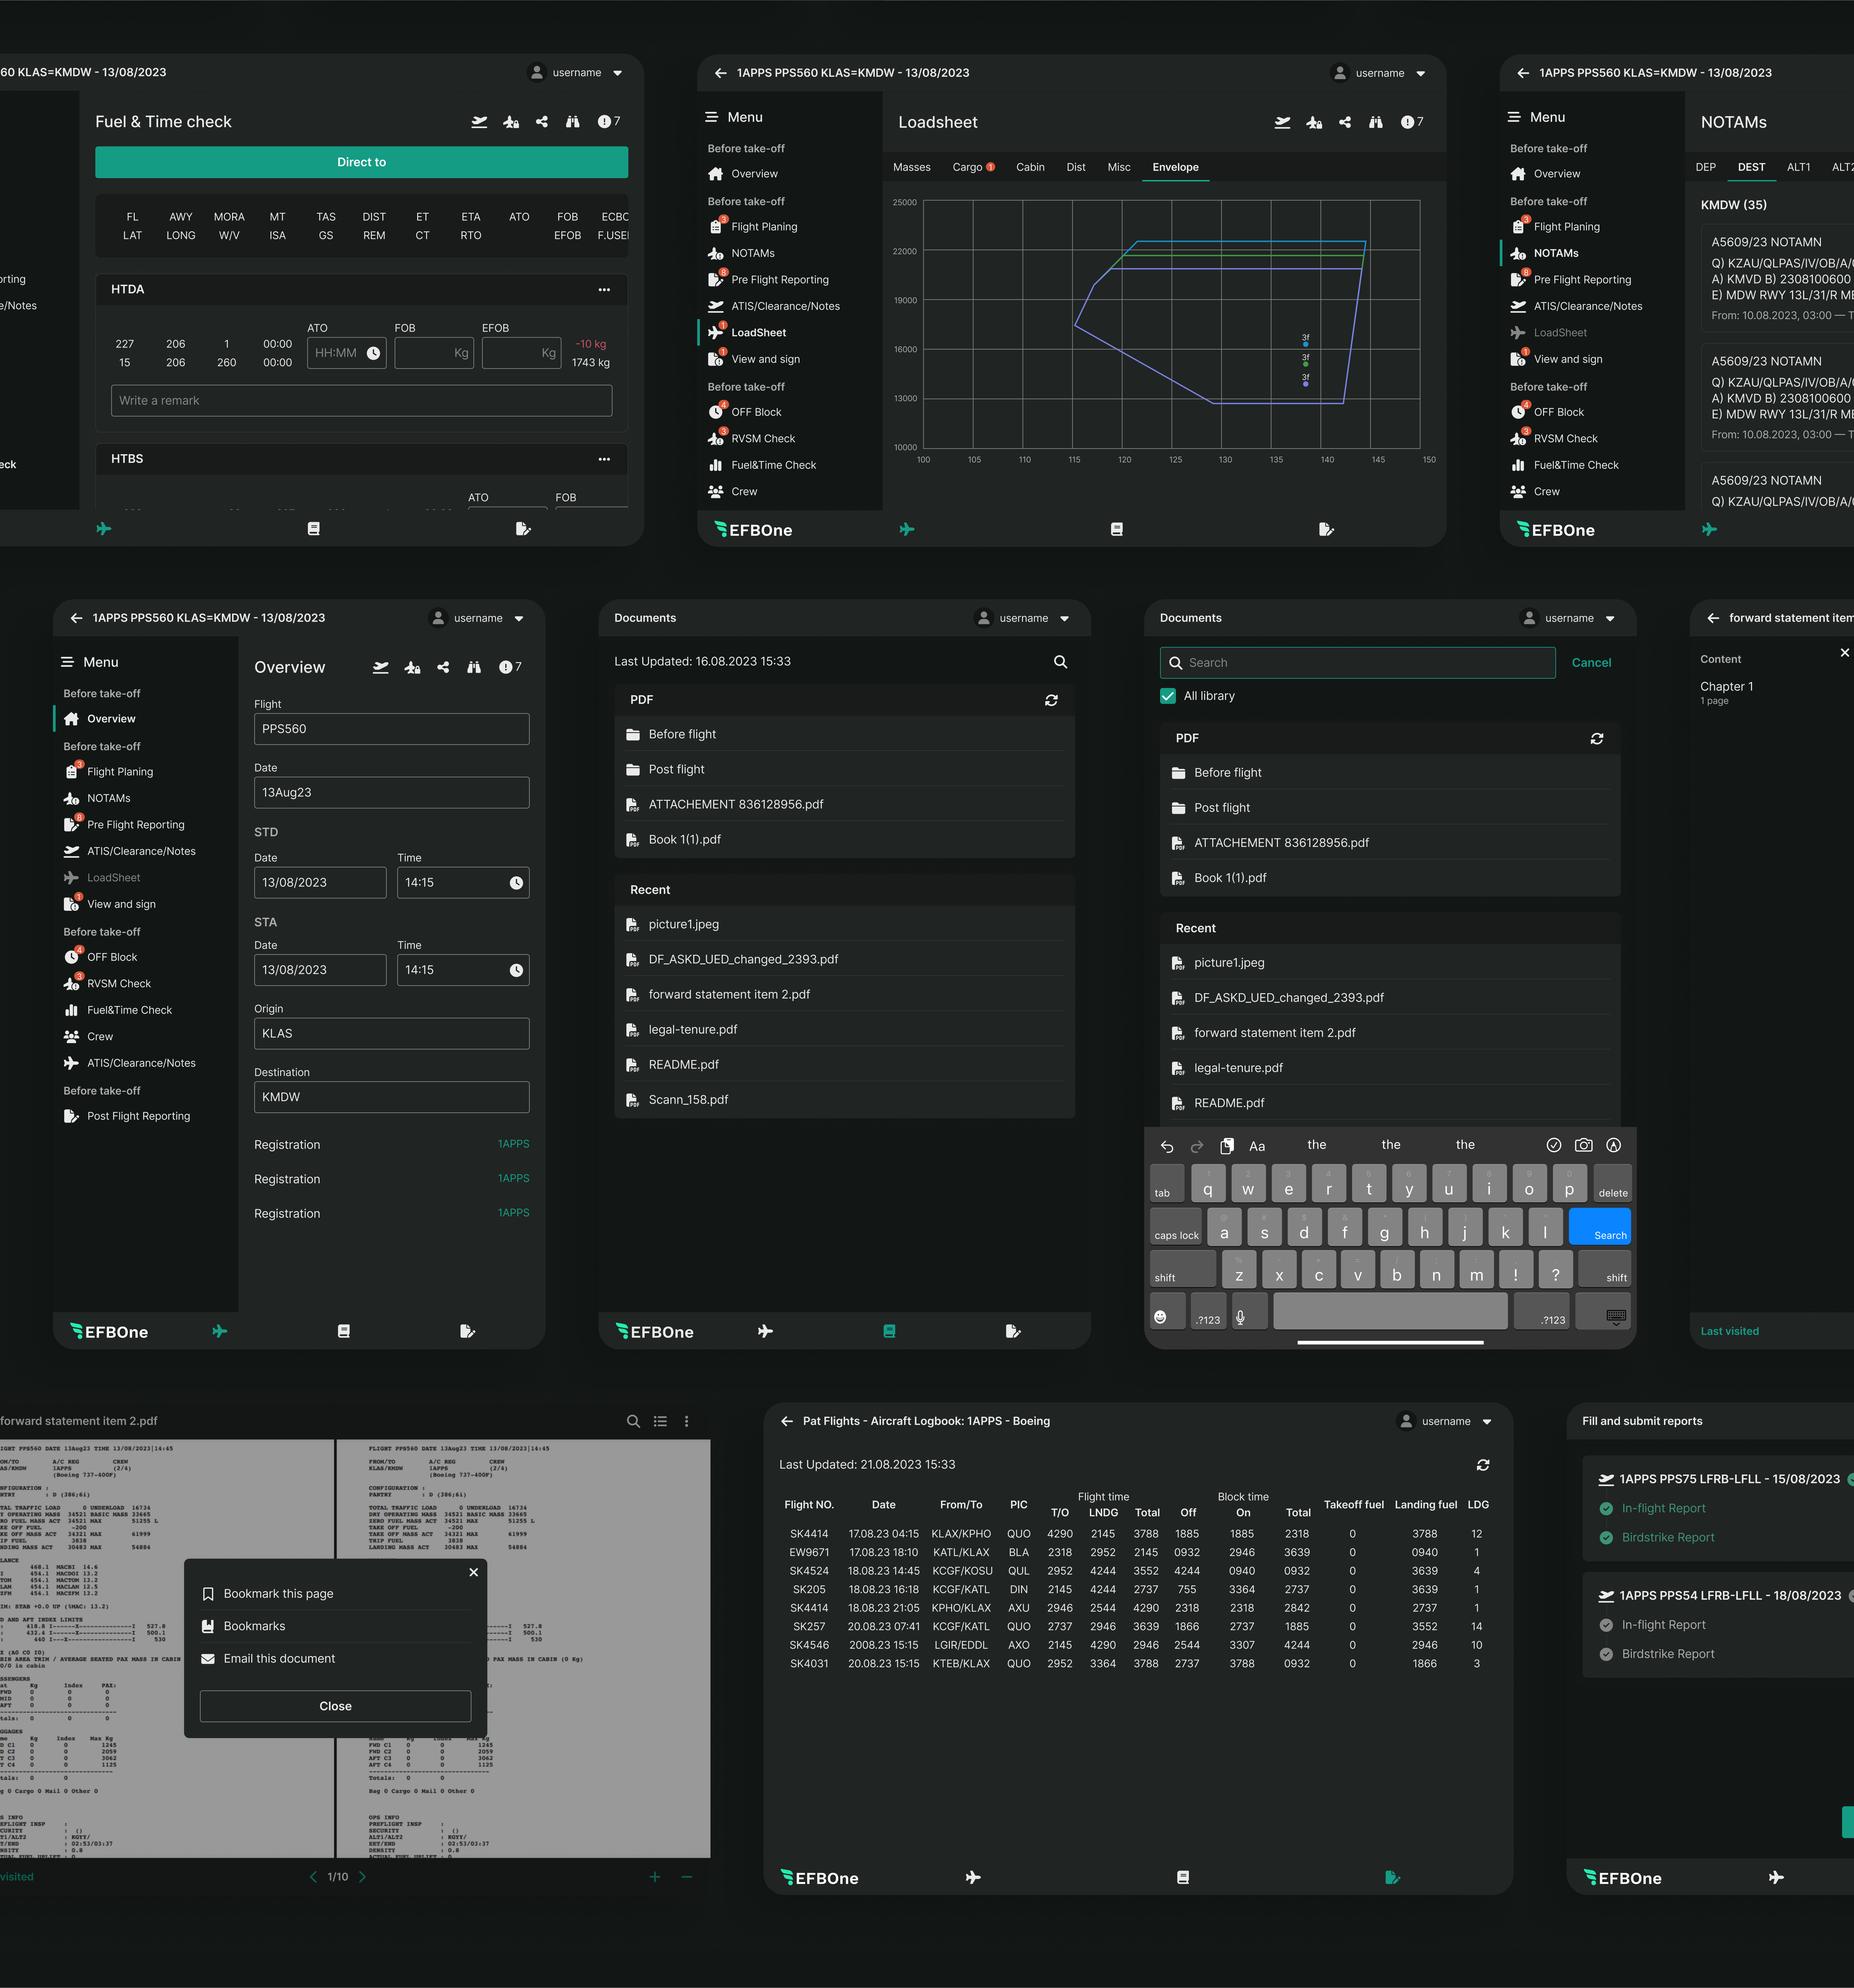1854x1988 pixels.
Task: Select flight SK4524 row in logbook
Action: (x=1136, y=1571)
